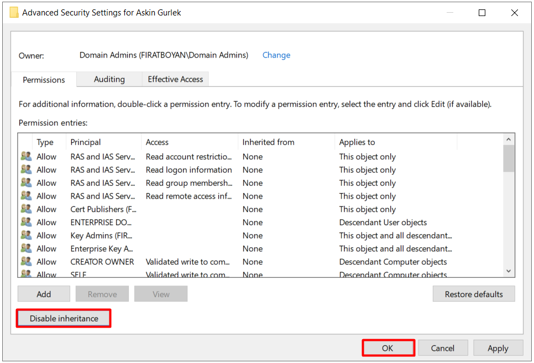Click the Remove button

pyautogui.click(x=102, y=294)
